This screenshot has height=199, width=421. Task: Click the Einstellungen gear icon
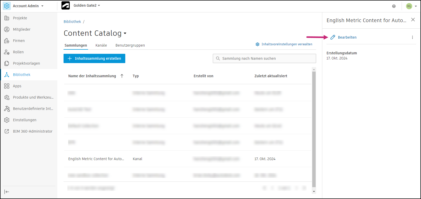7,120
